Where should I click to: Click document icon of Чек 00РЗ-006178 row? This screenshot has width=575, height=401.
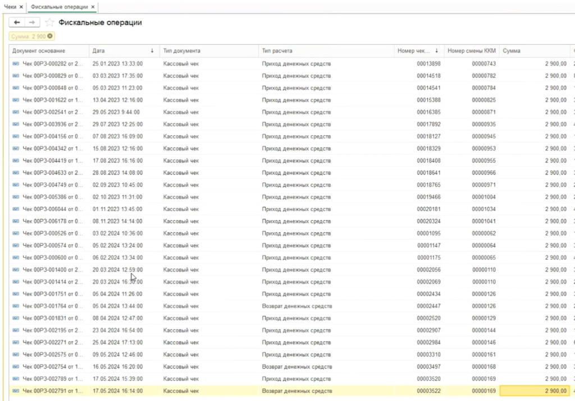click(x=16, y=221)
